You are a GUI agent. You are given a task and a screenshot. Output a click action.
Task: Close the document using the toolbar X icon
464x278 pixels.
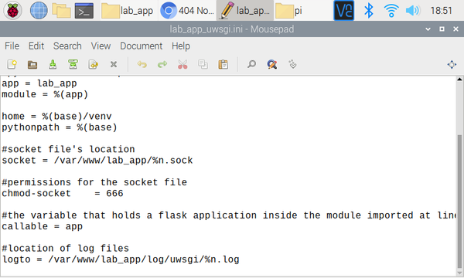[114, 64]
